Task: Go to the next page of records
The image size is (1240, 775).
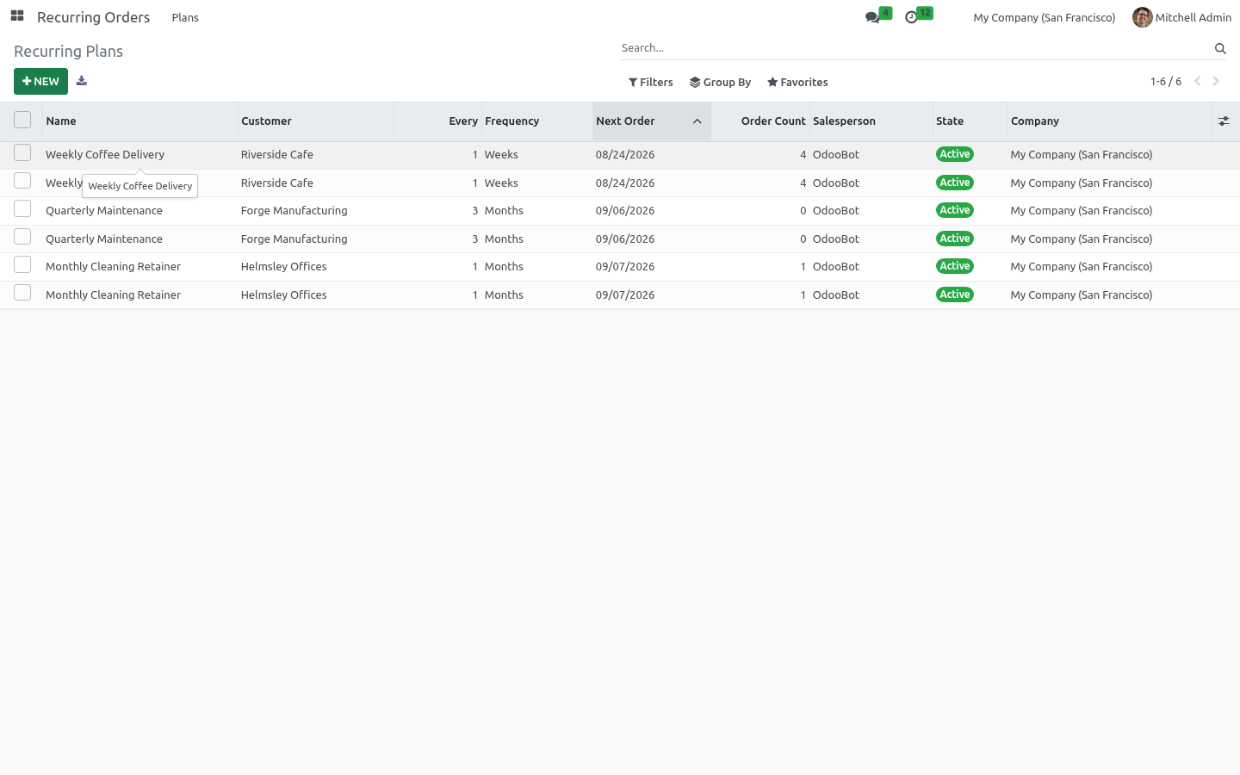Action: point(1216,81)
